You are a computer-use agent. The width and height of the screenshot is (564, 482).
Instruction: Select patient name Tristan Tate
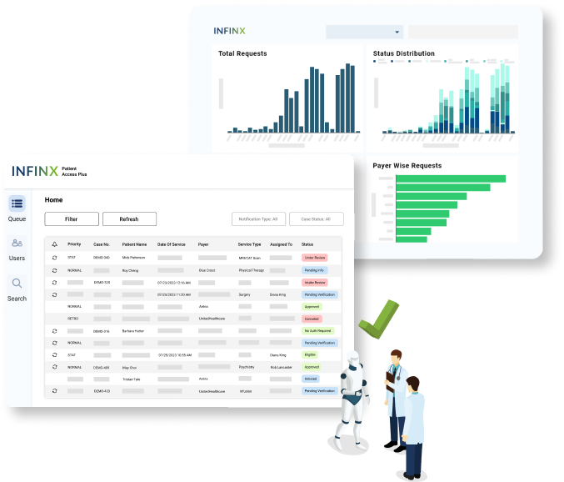(x=132, y=379)
